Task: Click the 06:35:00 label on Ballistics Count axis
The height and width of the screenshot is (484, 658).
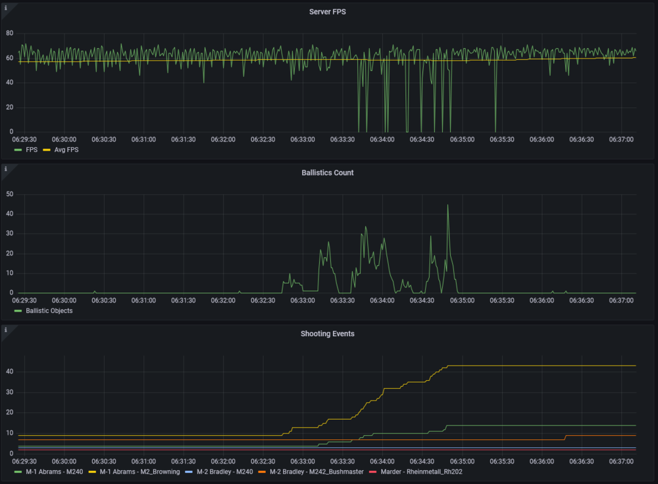Action: click(462, 301)
